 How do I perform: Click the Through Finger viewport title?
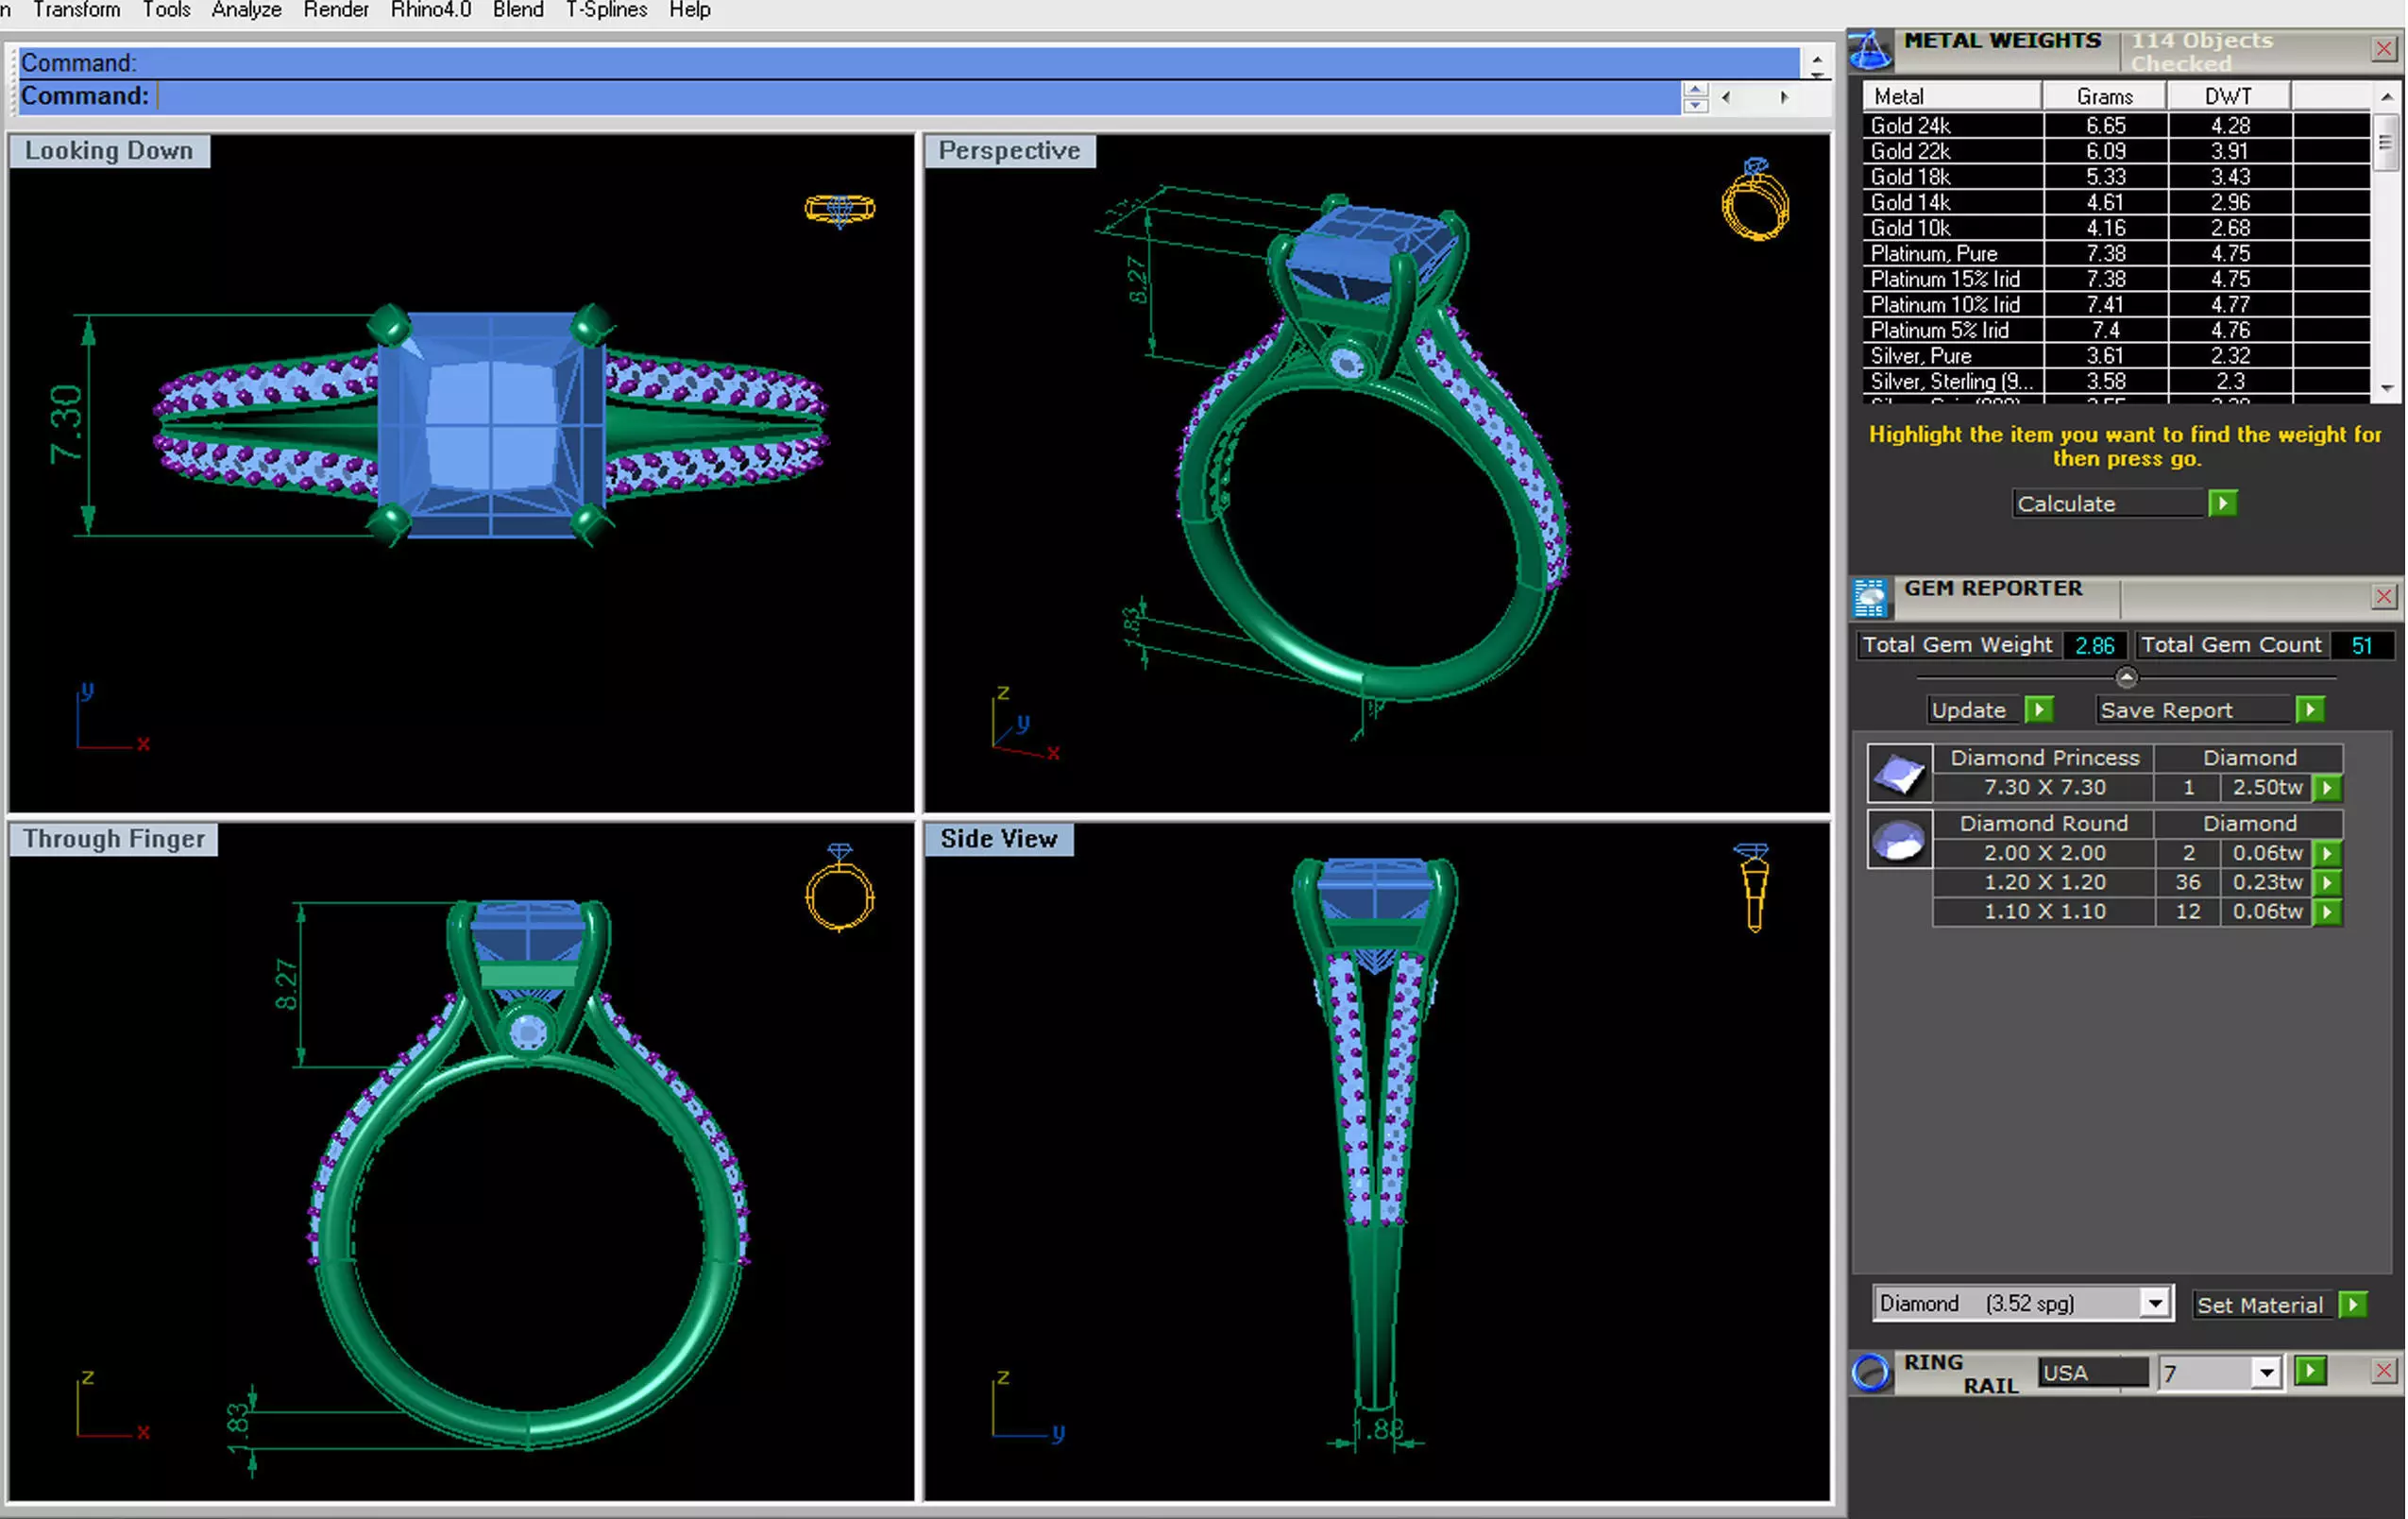coord(114,839)
